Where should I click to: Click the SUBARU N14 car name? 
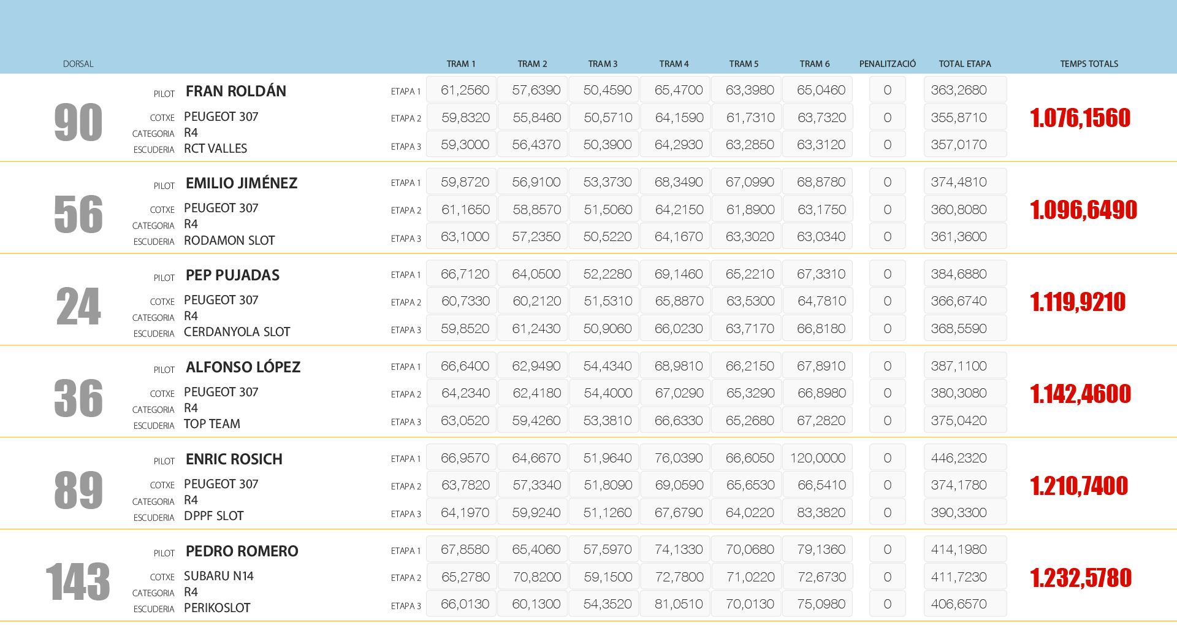pyautogui.click(x=218, y=576)
